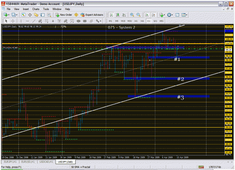
Task: Expand the Indicators dropdown arrow
Action: [x=164, y=15]
